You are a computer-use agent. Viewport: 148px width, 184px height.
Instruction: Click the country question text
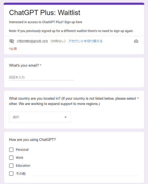tap(73, 101)
